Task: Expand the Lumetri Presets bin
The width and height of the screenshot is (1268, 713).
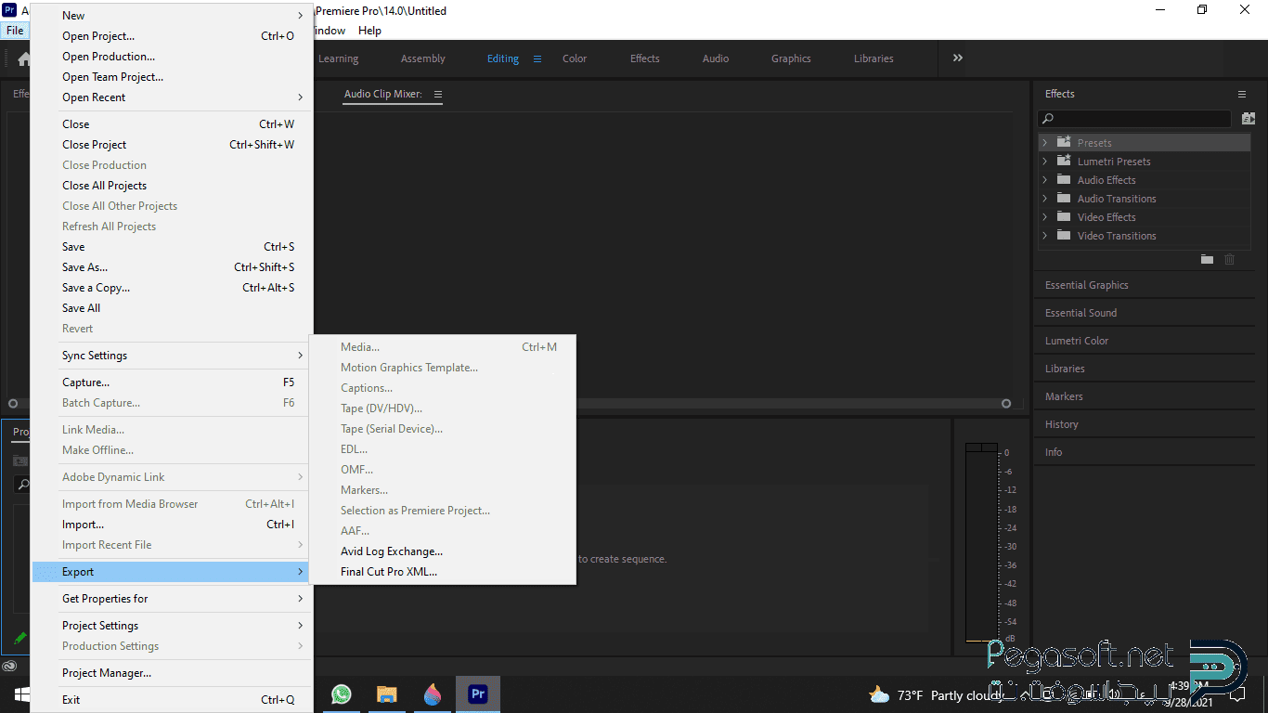Action: point(1044,162)
